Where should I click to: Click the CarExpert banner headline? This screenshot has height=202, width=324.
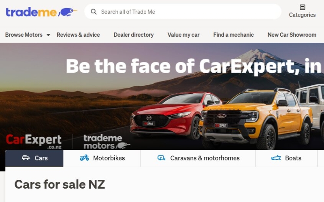[x=194, y=66]
